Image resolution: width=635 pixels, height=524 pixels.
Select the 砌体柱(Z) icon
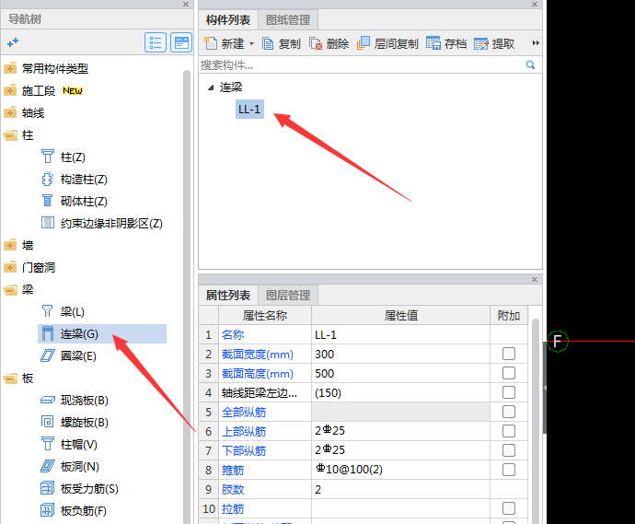tap(47, 201)
